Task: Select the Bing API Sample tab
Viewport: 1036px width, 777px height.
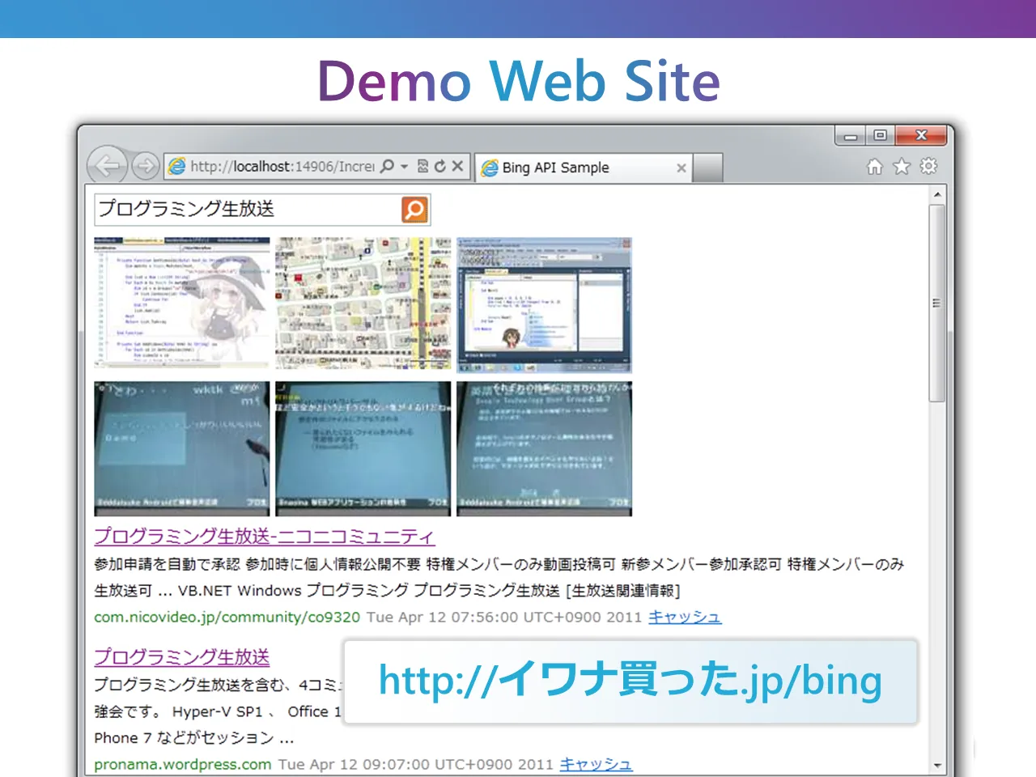Action: click(x=583, y=168)
